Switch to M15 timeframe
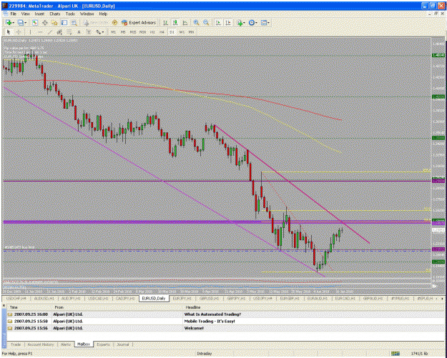447x358 pixels. pyautogui.click(x=133, y=32)
